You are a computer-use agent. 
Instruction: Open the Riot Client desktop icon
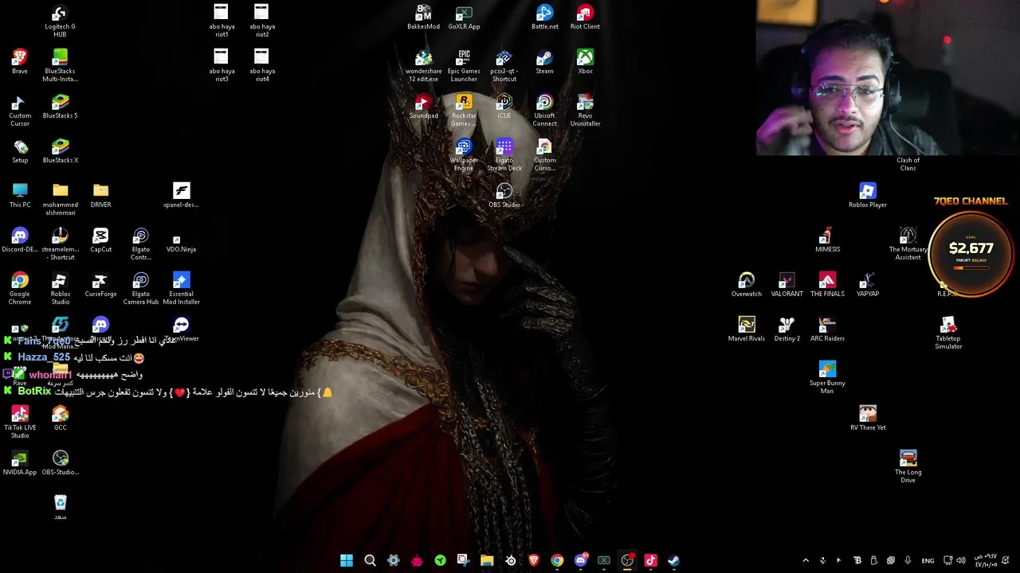tap(585, 17)
